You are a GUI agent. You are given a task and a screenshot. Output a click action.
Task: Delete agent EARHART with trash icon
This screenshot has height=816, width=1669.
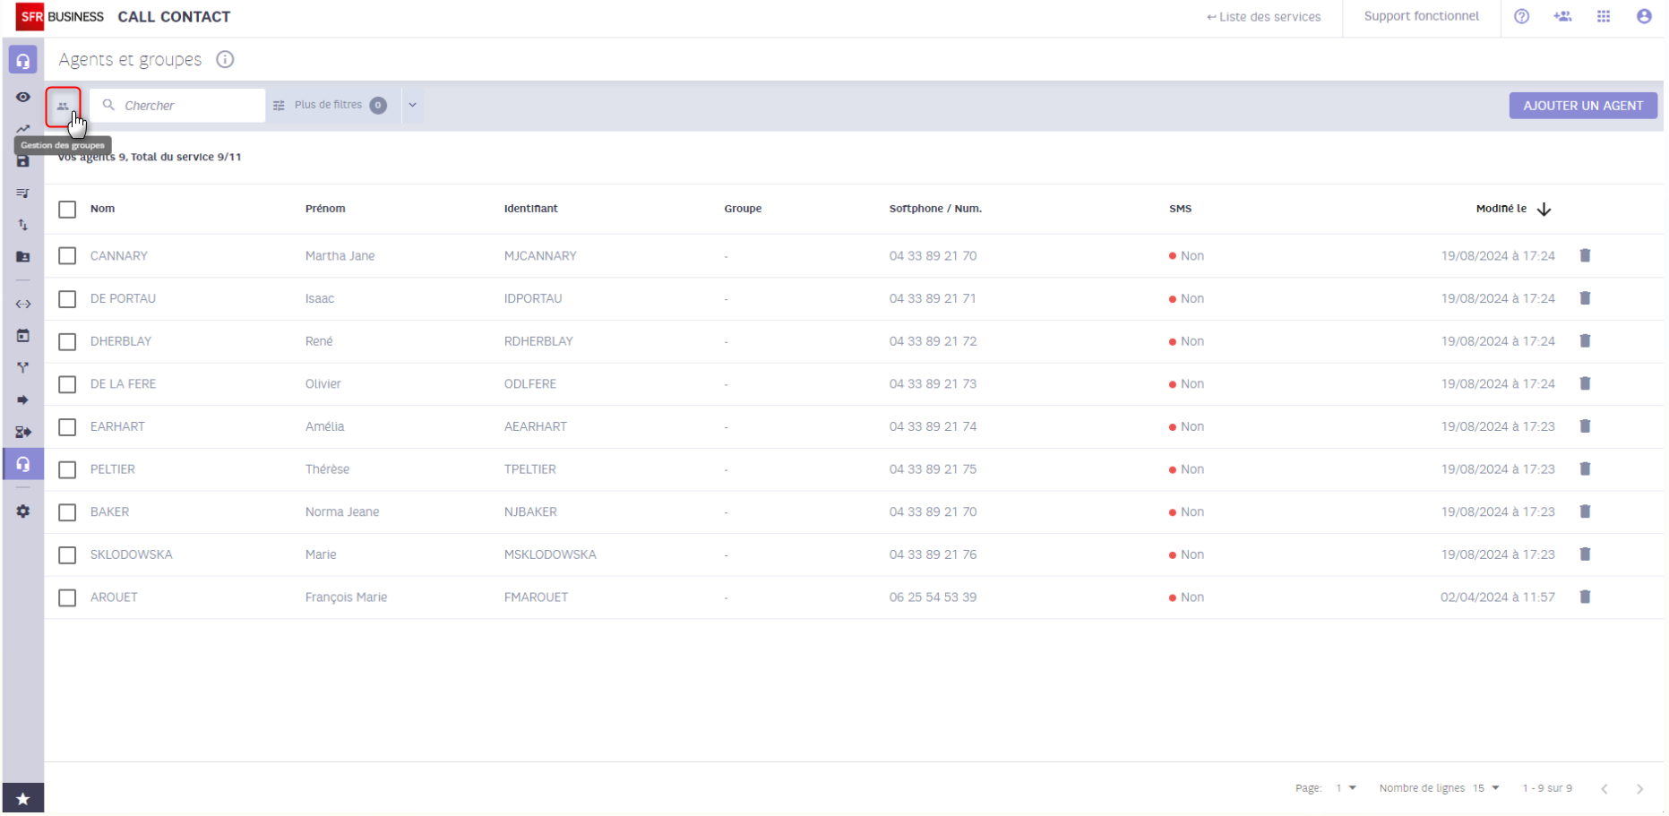click(x=1585, y=426)
